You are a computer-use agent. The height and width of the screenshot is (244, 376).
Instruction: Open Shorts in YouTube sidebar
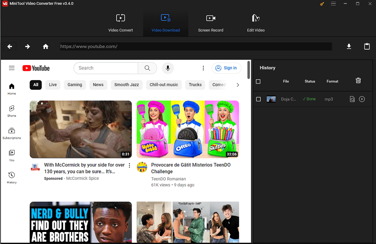(12, 111)
